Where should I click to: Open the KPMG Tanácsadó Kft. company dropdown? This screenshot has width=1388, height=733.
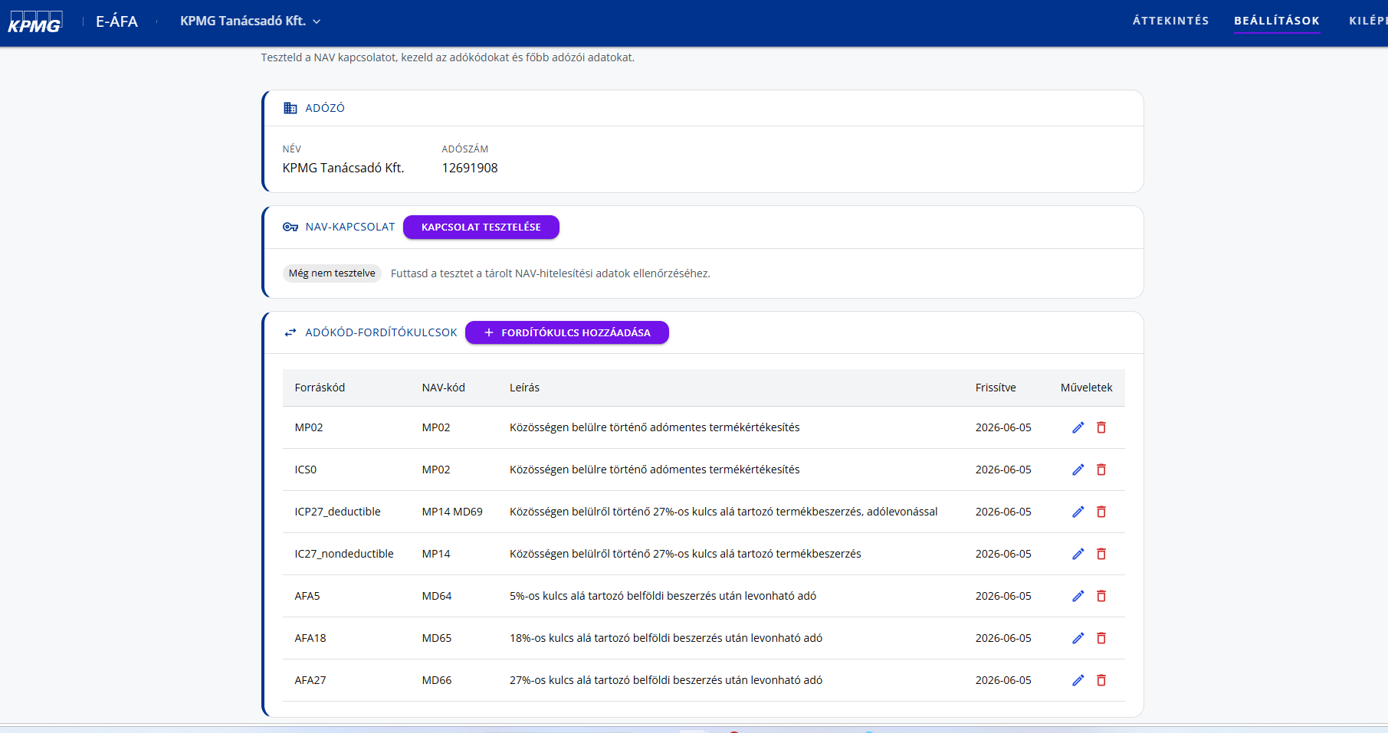tap(251, 21)
